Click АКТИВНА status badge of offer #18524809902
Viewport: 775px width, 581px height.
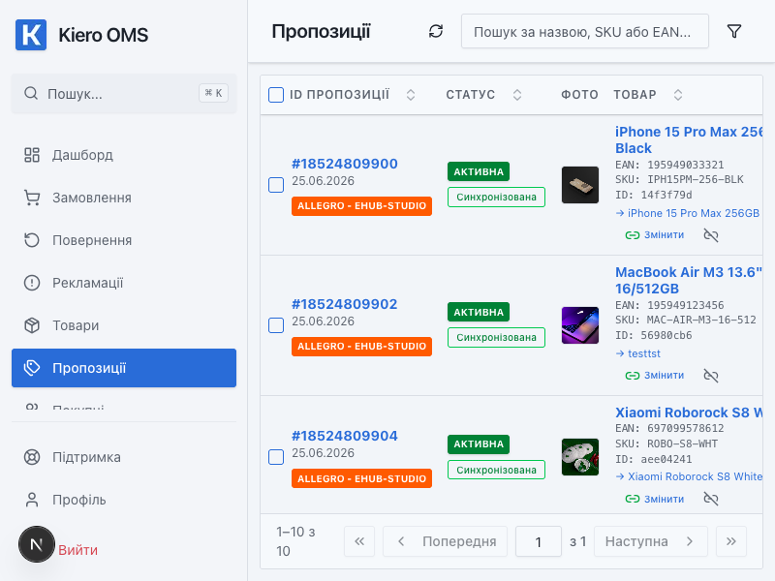479,312
